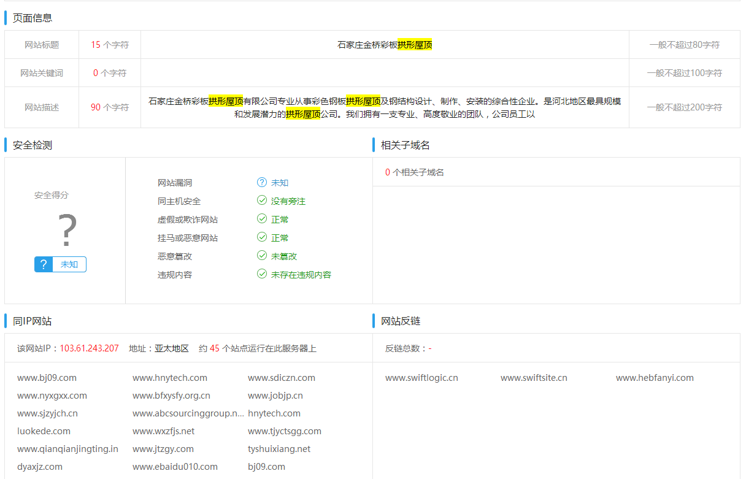Screen dimensions: 746x479
Task: Click the IP address 103.61.243.207
Action: coord(89,348)
